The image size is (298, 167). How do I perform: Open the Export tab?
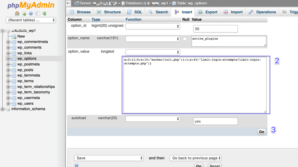[207, 12]
